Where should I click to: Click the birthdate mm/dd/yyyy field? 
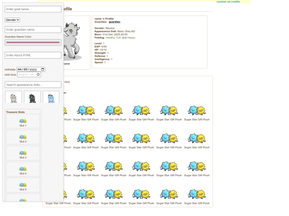click(x=31, y=69)
